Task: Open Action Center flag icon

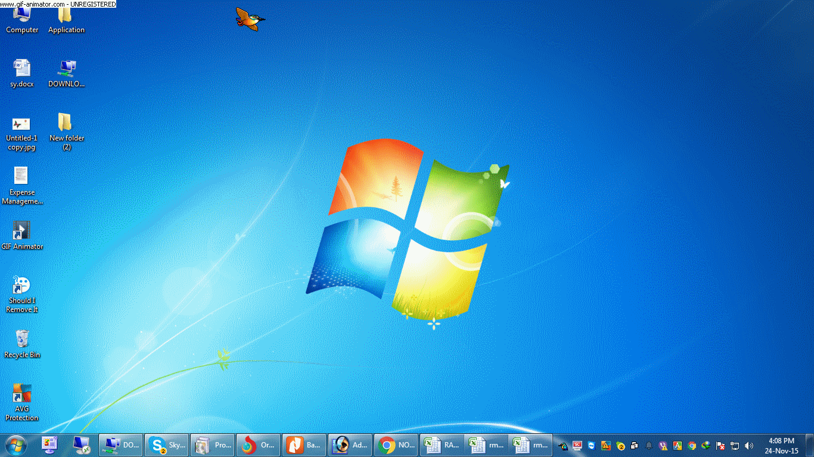Action: [x=720, y=446]
